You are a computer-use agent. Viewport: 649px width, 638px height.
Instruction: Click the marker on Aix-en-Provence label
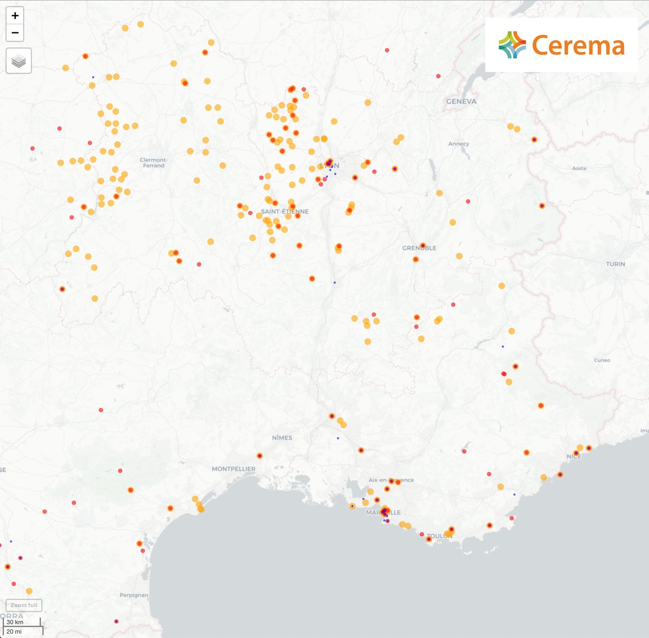click(x=392, y=481)
